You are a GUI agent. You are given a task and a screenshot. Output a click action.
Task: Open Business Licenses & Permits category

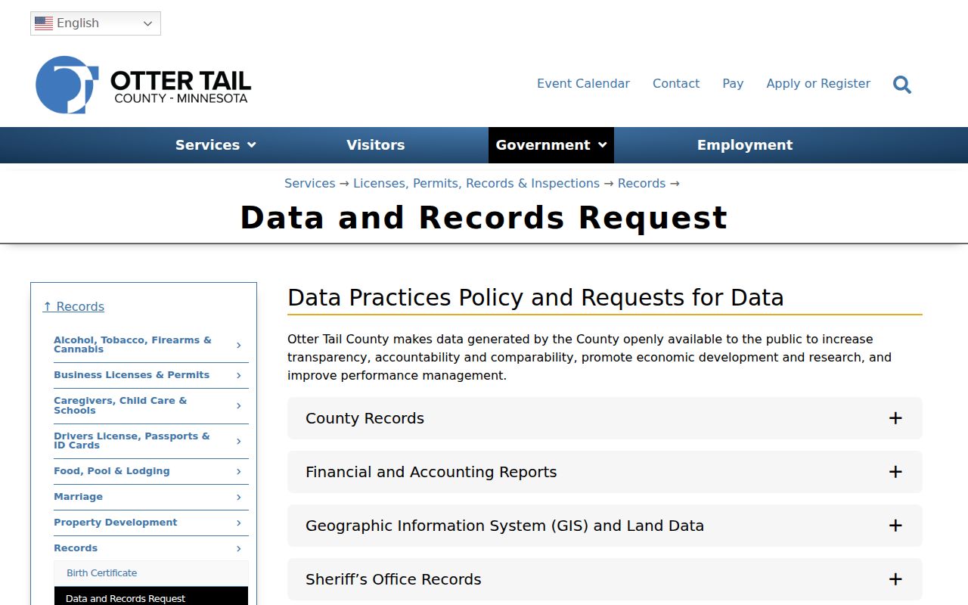coord(132,375)
